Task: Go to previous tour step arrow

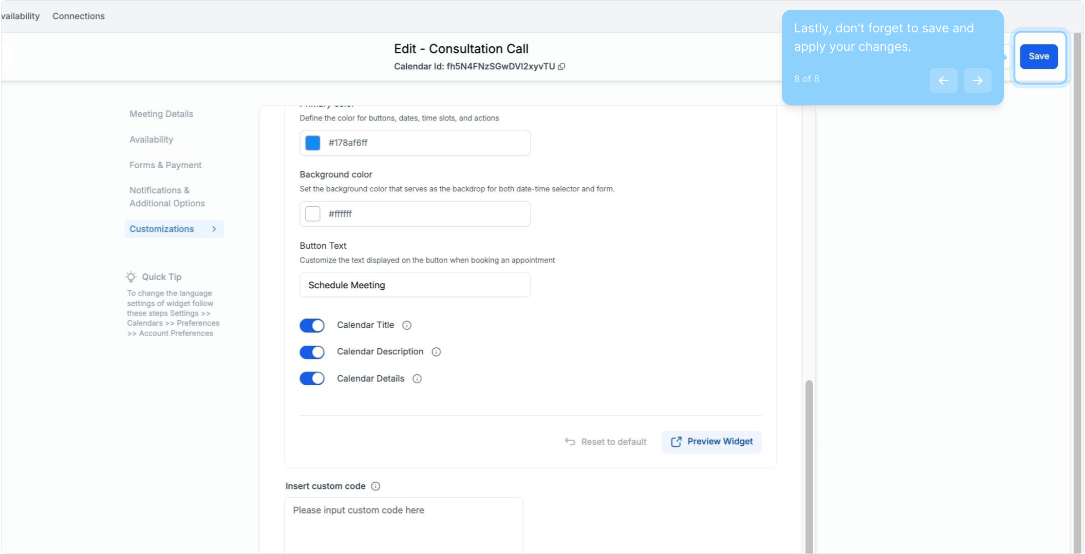Action: pos(943,81)
